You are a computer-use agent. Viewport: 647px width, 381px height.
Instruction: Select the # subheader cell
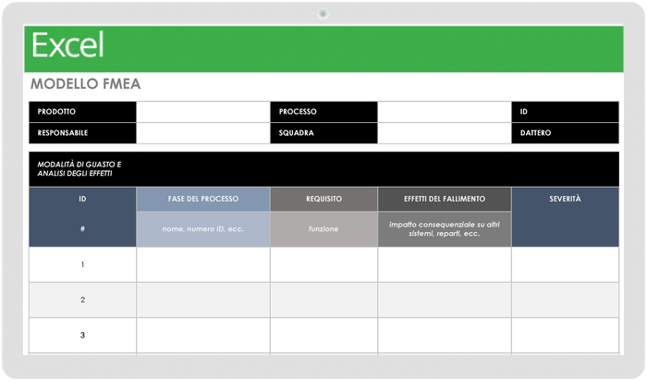(x=82, y=229)
